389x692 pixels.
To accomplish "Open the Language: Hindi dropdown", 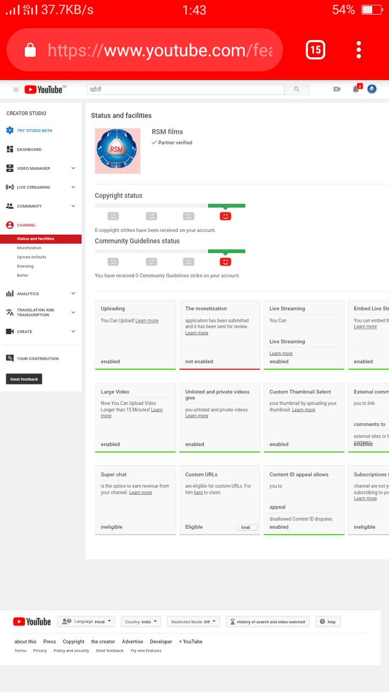I will [86, 622].
